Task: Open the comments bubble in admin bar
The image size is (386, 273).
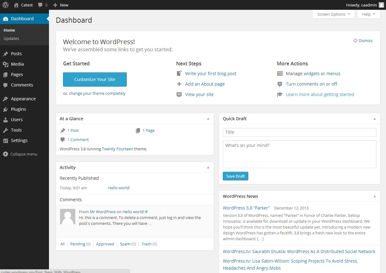Action: coord(40,5)
